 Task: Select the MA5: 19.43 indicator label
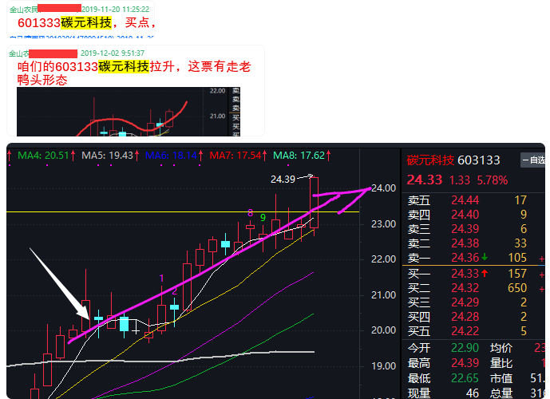tap(107, 156)
